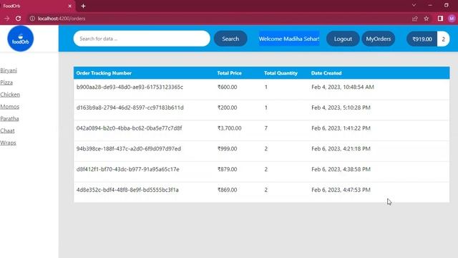This screenshot has width=458, height=258.
Task: Open the Momos category
Action: [9, 107]
